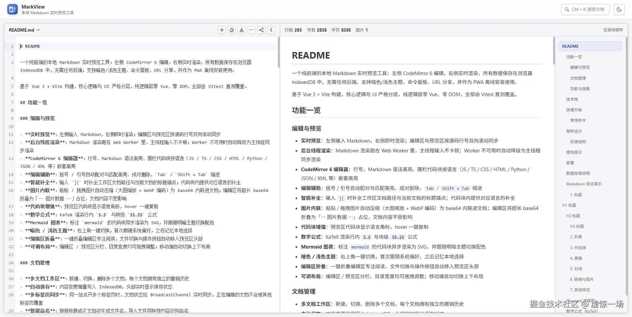Create a new document with the plus icon
Screen dimensions: 632x317
pos(222,30)
